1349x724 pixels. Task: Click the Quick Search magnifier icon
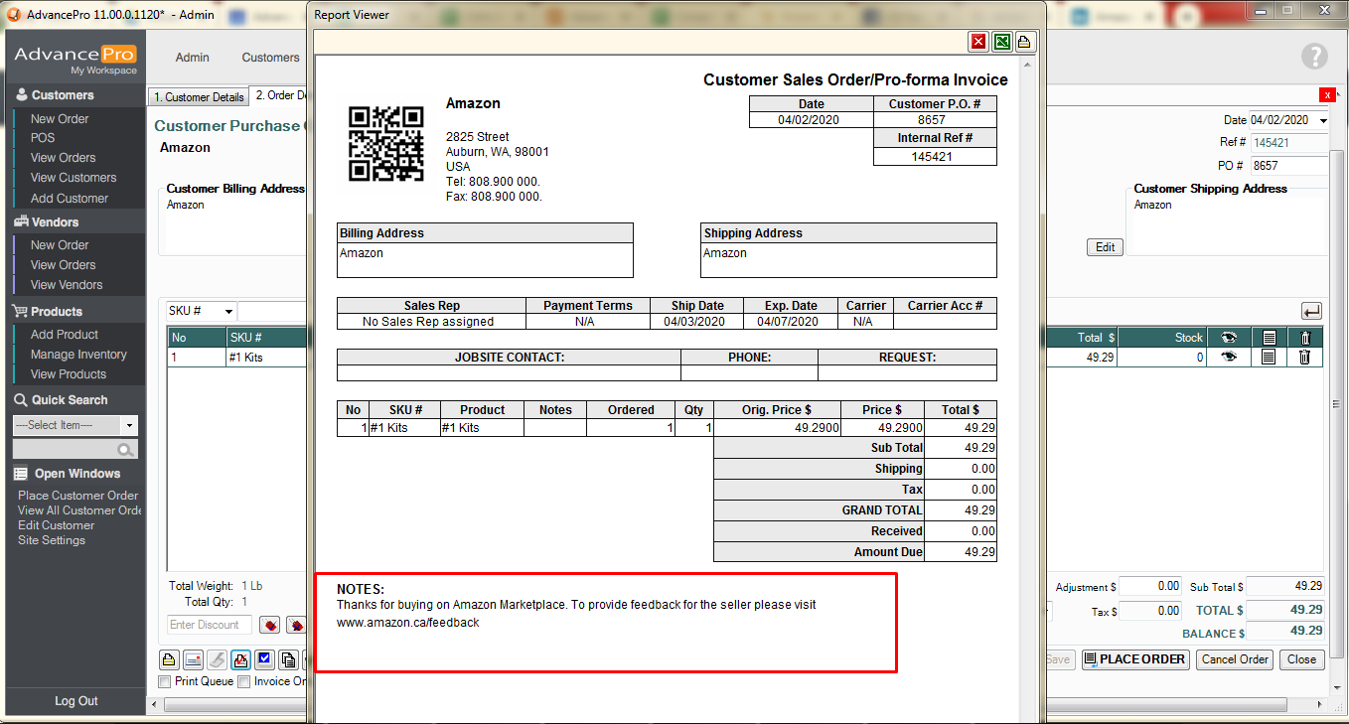click(x=125, y=450)
